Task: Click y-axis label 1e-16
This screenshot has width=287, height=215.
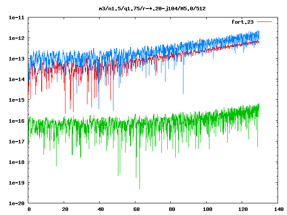Action: 17,121
